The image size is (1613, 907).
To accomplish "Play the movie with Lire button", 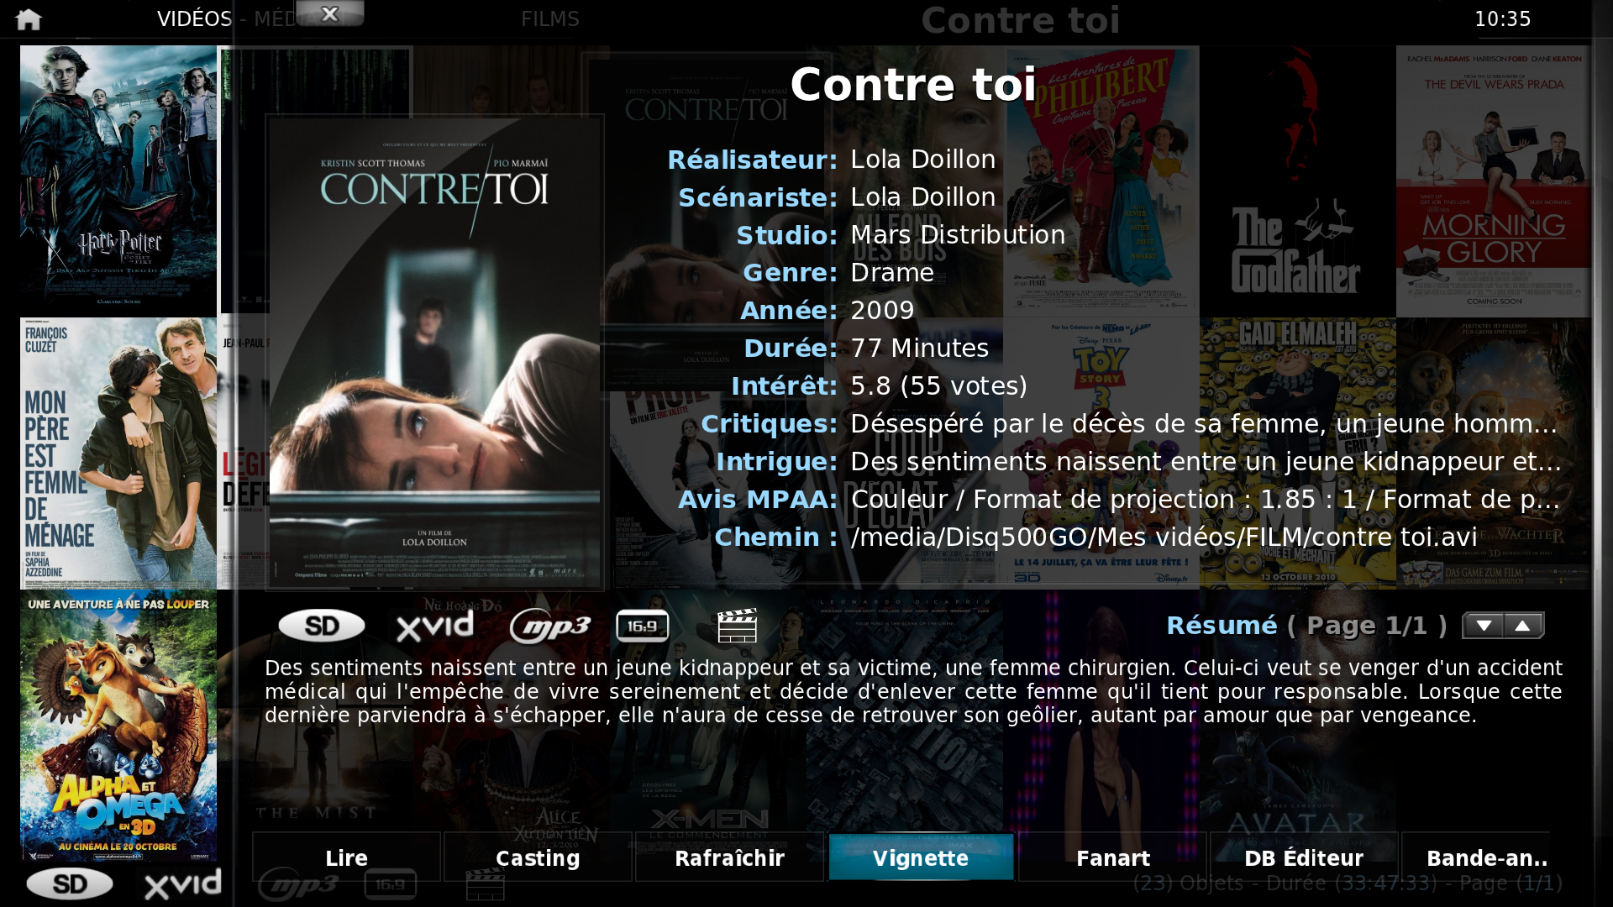I will (346, 857).
